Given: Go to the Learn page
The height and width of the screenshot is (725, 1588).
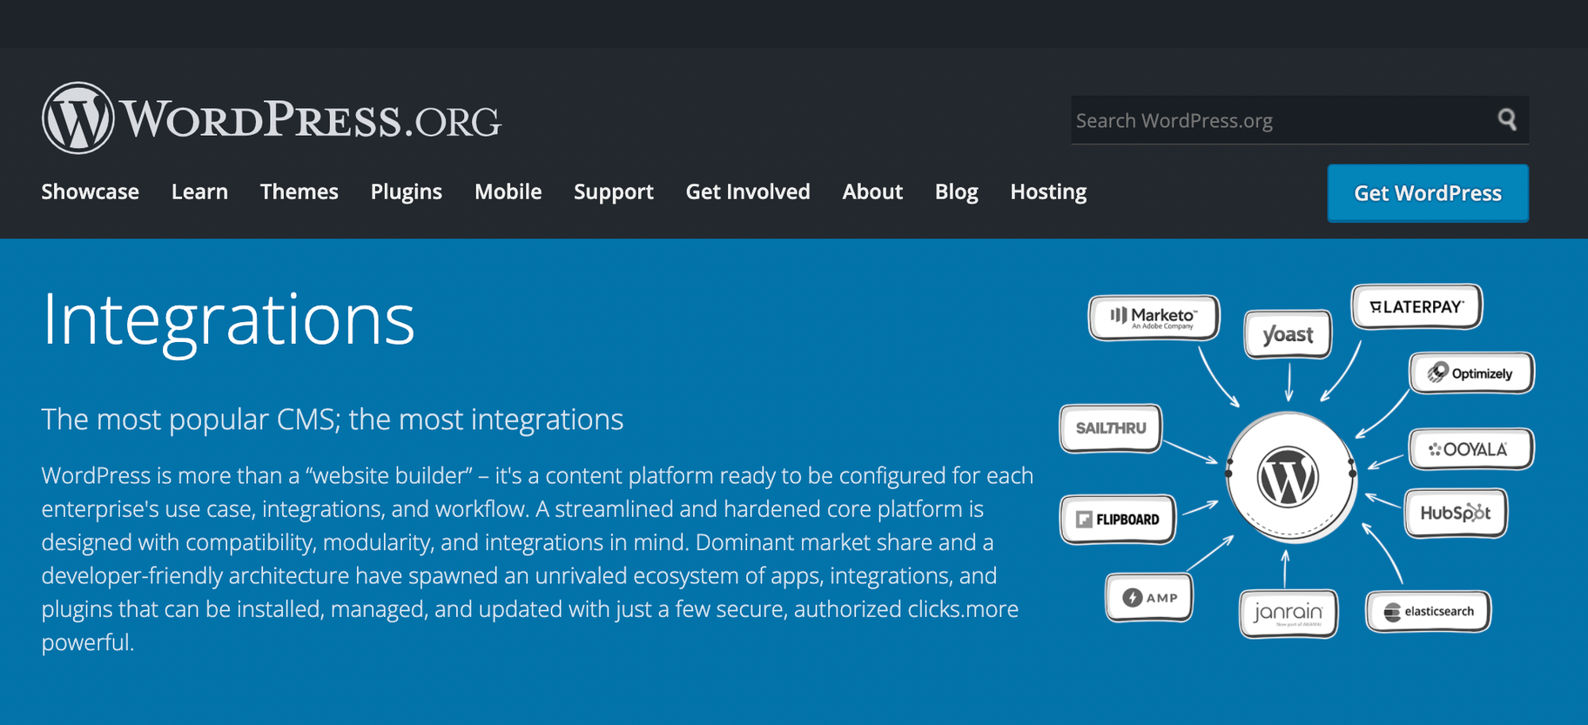Looking at the screenshot, I should [199, 191].
